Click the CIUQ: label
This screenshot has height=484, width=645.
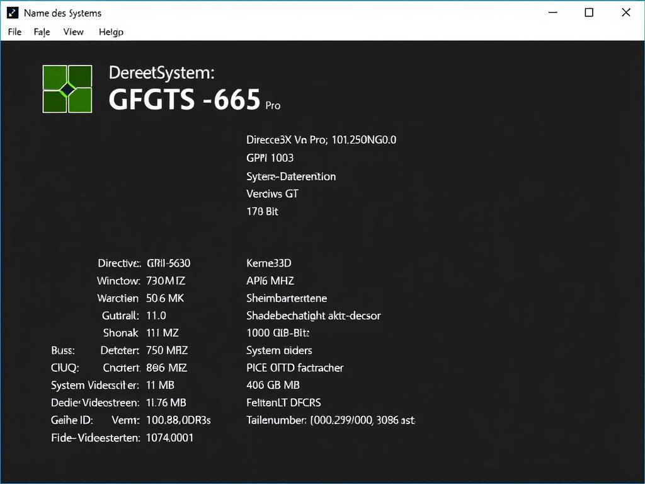click(x=65, y=367)
